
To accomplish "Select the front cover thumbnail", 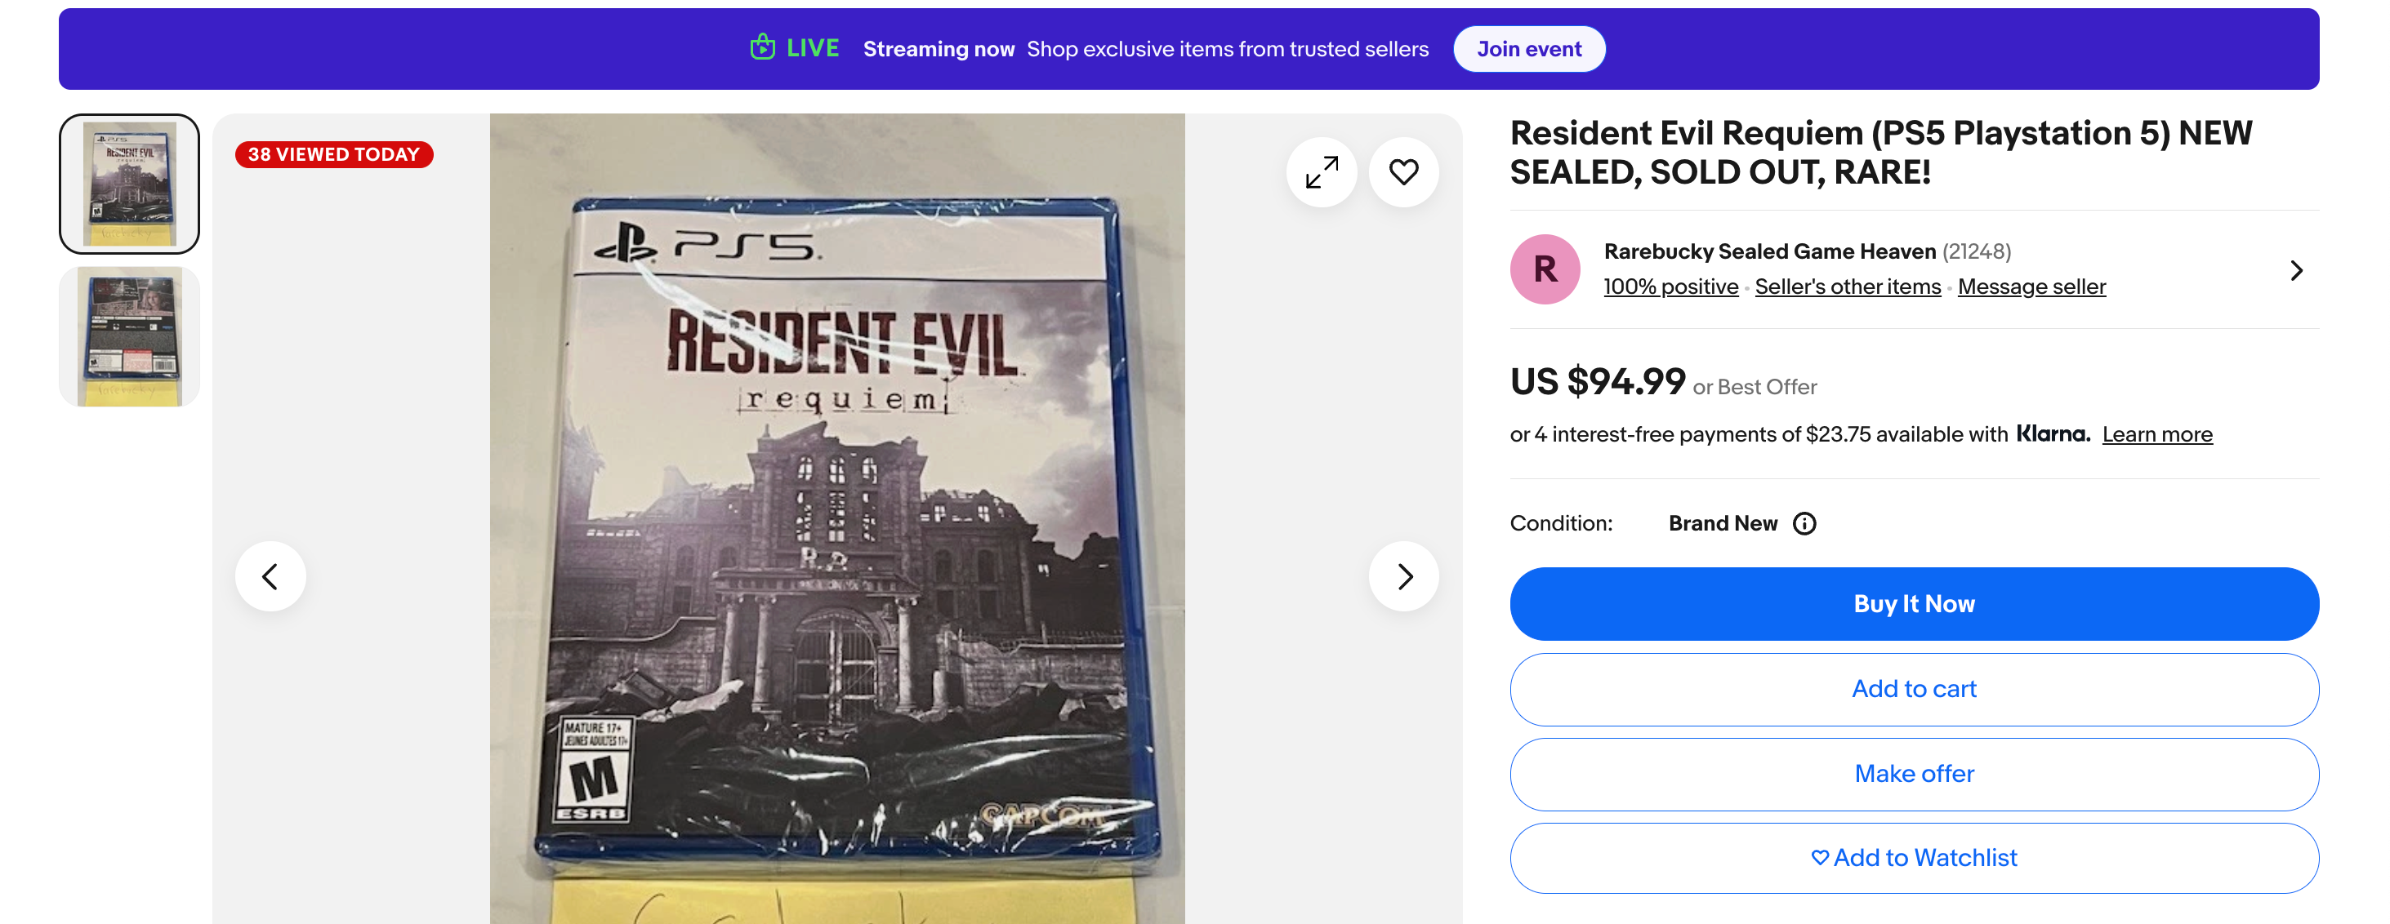I will [130, 184].
